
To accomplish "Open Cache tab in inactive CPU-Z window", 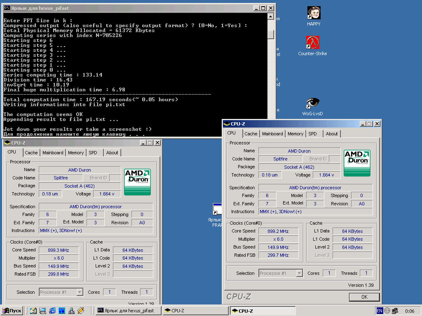I will tap(31, 153).
